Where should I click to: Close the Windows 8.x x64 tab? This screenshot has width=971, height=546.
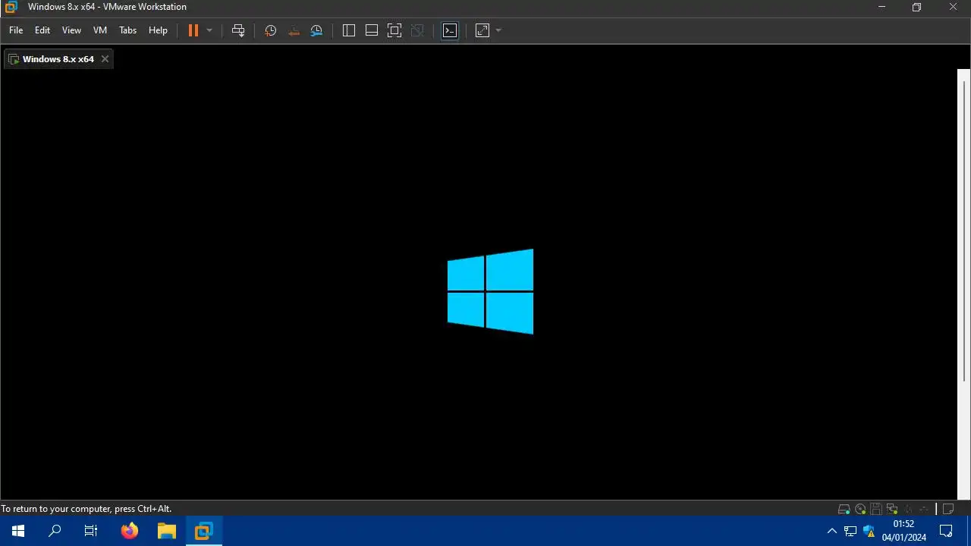(105, 59)
